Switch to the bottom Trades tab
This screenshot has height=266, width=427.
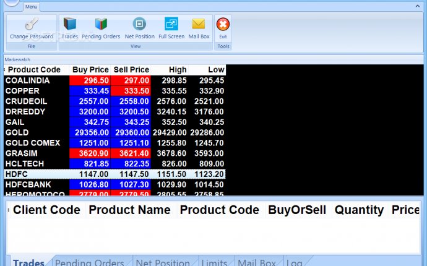coord(28,262)
